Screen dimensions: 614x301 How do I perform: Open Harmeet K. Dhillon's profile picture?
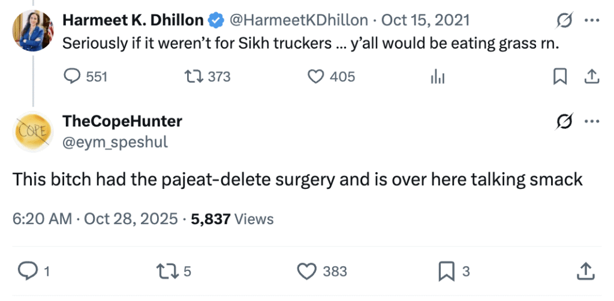coord(34,30)
